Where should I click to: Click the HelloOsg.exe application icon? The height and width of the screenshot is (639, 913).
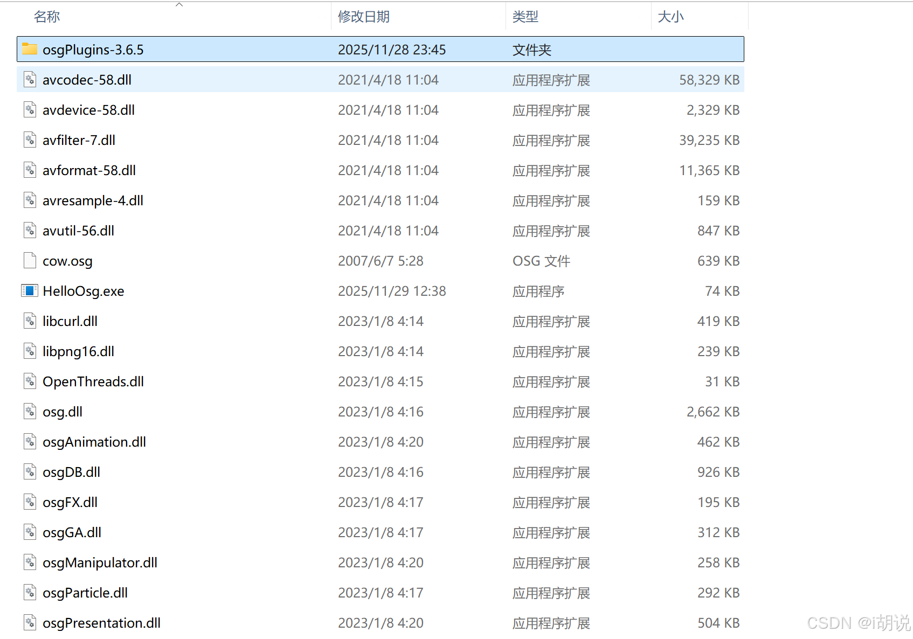pyautogui.click(x=30, y=290)
